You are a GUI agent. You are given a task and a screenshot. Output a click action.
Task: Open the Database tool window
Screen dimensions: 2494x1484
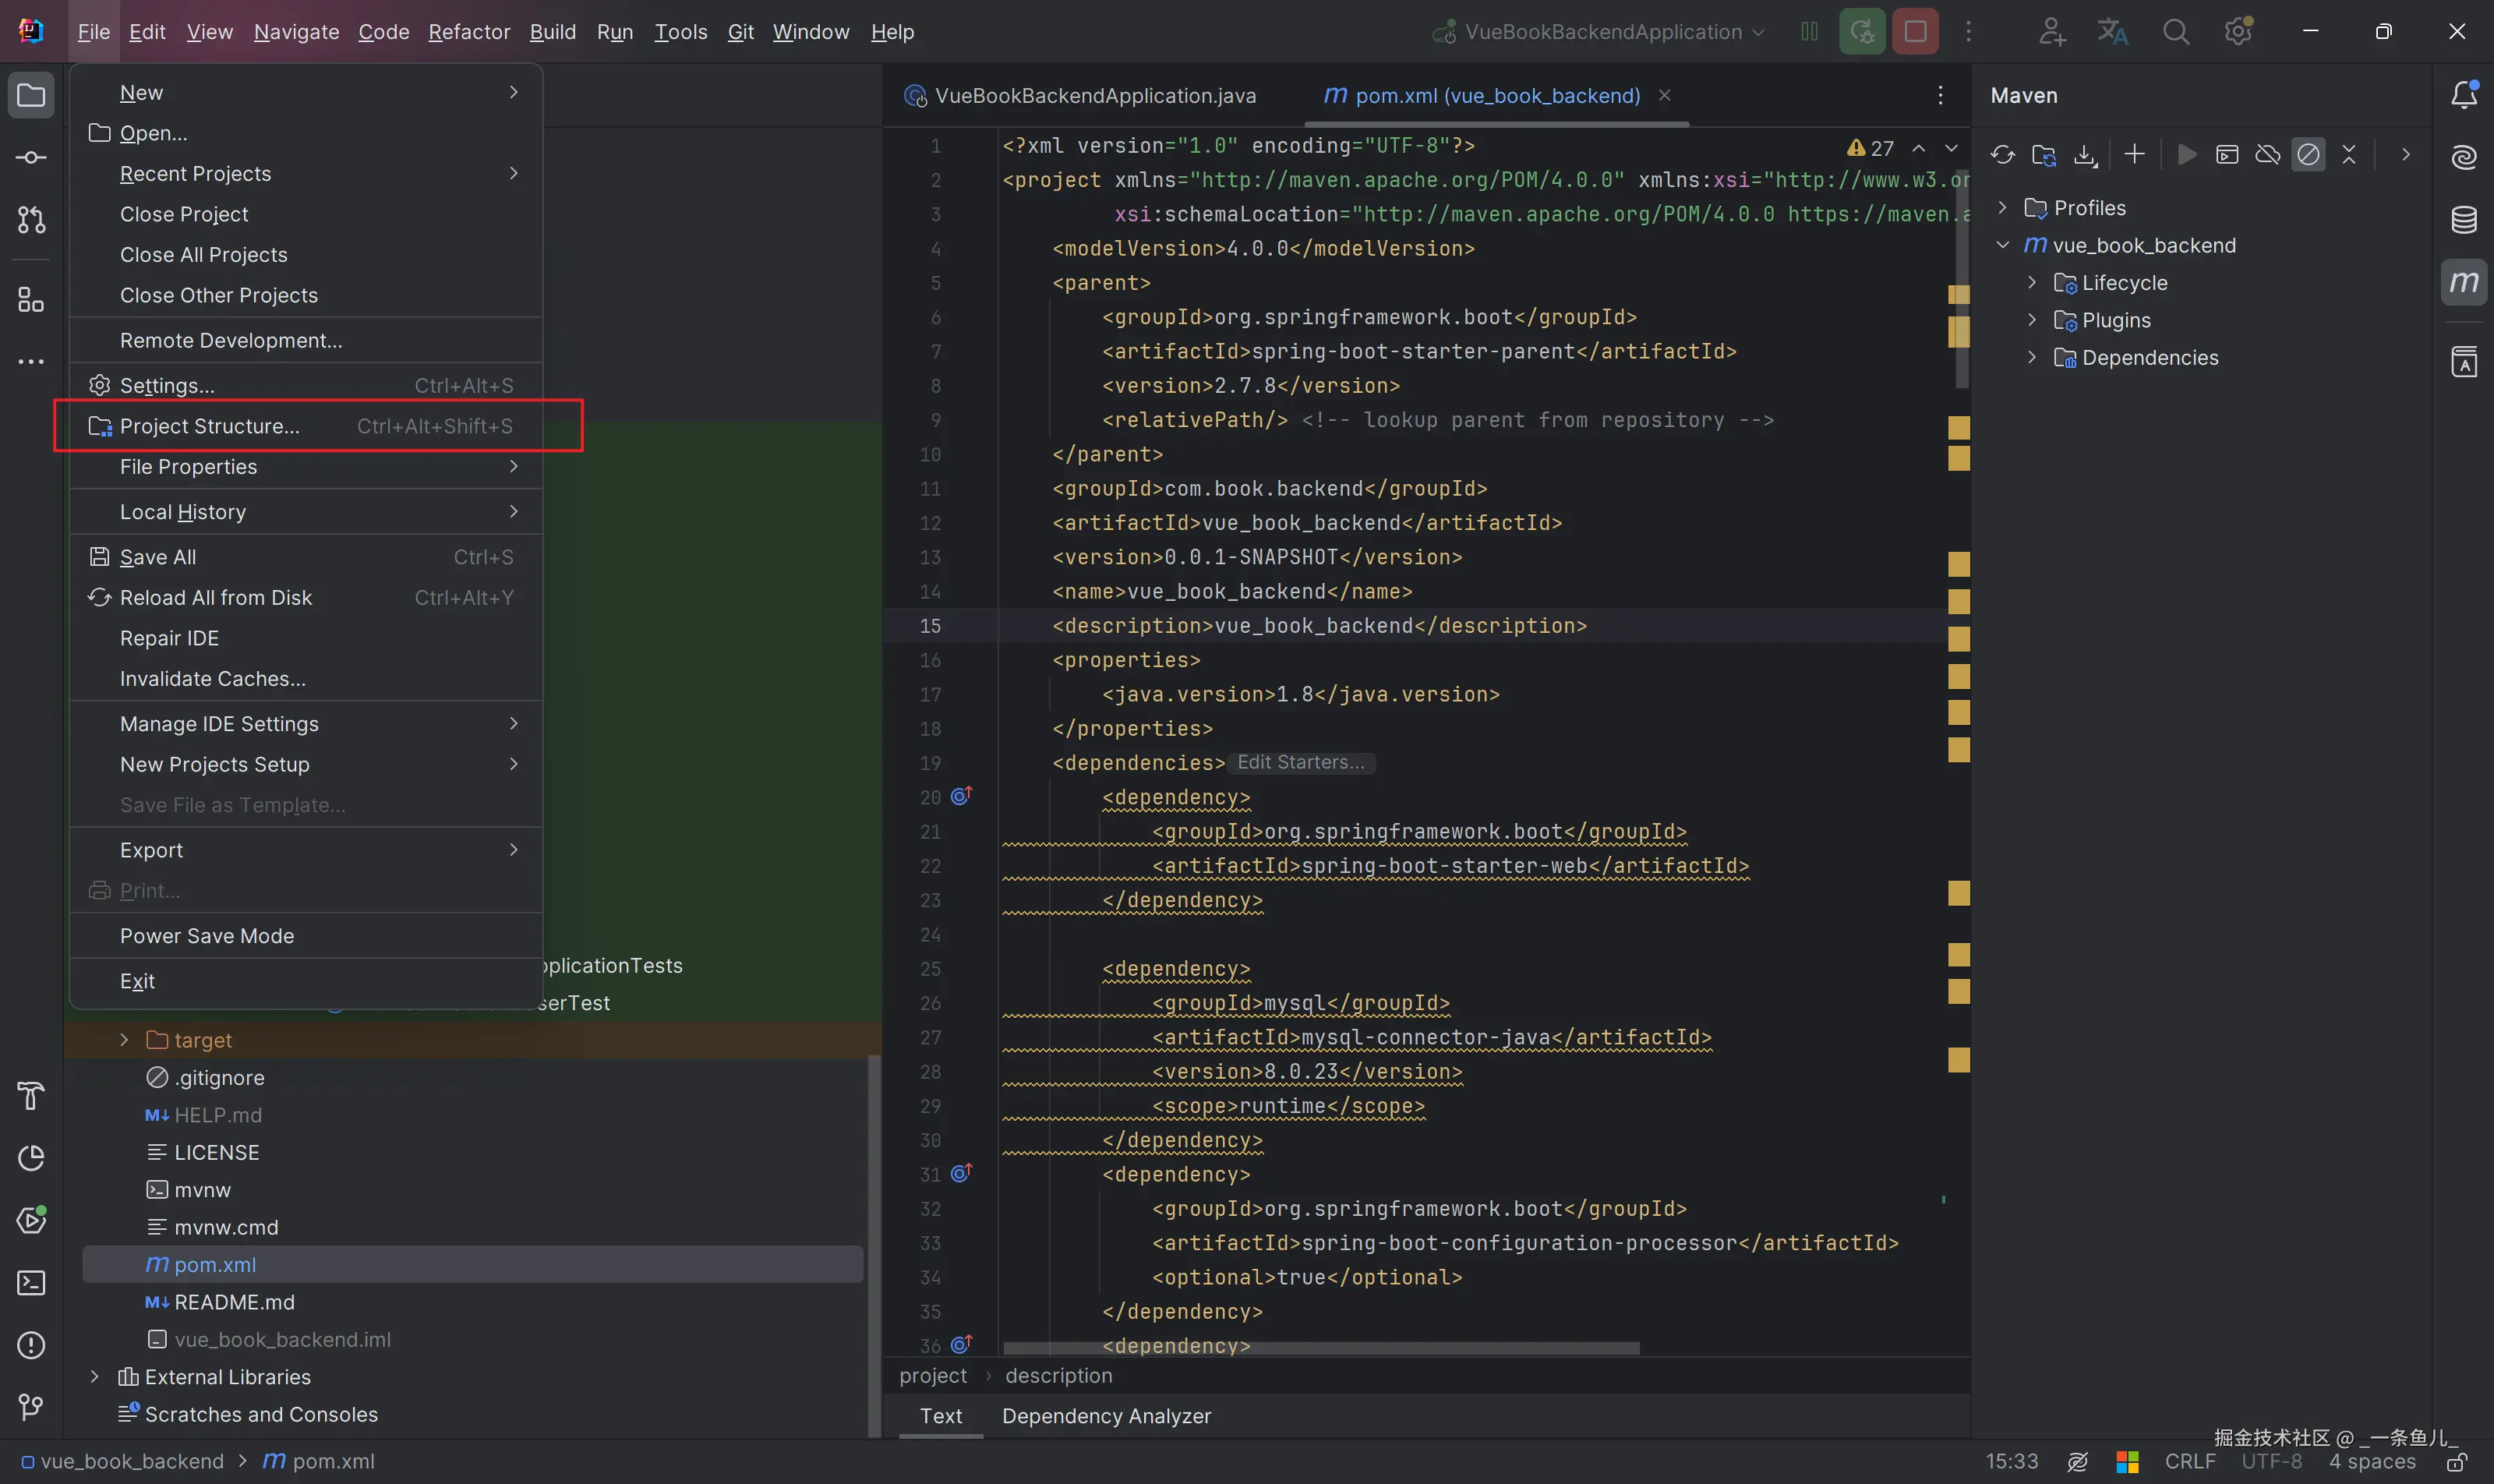(2464, 219)
